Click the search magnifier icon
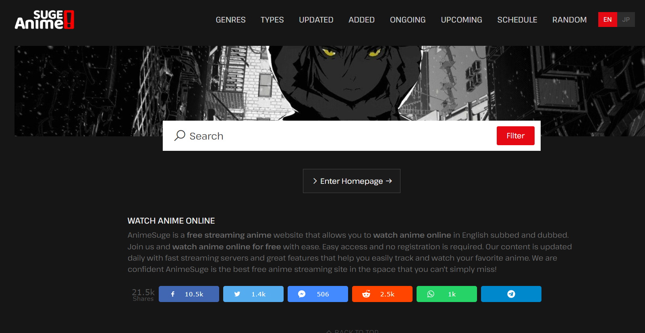 click(x=180, y=136)
